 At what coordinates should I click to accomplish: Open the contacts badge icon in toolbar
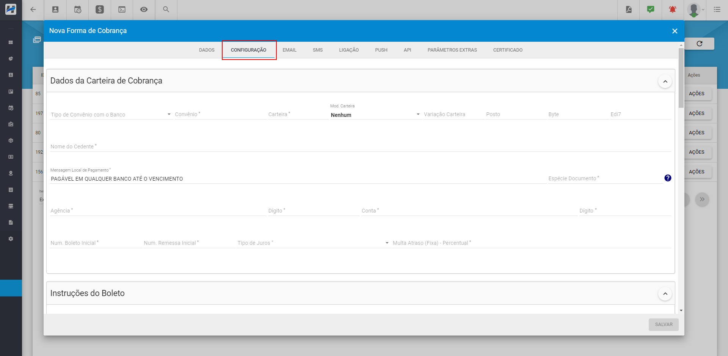pyautogui.click(x=55, y=10)
